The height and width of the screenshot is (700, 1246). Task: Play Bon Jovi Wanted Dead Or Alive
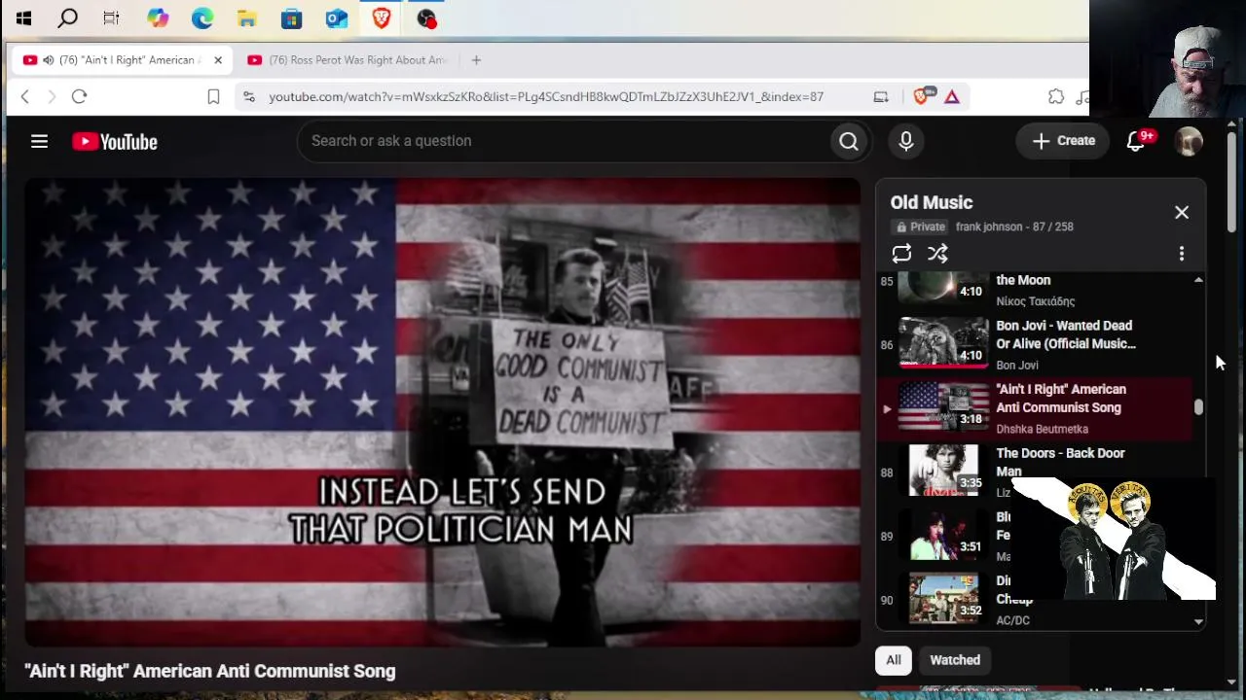click(1065, 334)
